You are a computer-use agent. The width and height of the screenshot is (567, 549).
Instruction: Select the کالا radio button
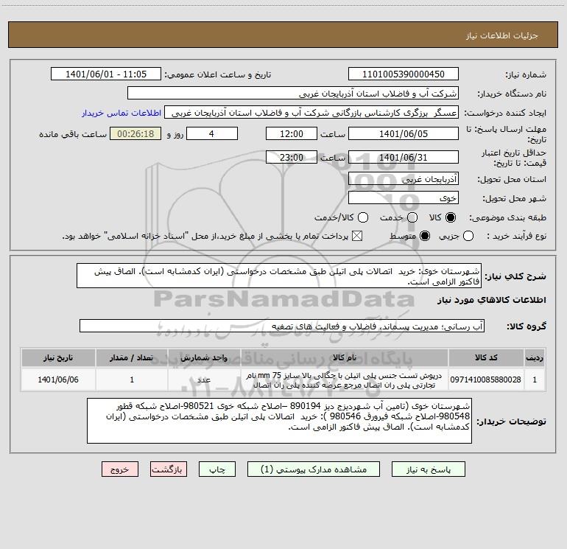(451, 217)
